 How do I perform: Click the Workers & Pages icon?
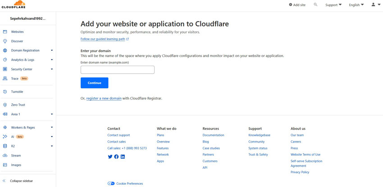tap(5, 127)
